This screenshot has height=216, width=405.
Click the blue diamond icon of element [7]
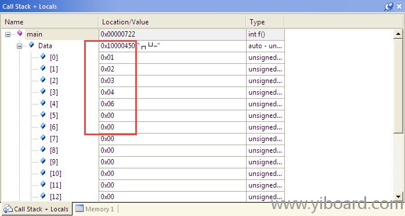point(43,138)
